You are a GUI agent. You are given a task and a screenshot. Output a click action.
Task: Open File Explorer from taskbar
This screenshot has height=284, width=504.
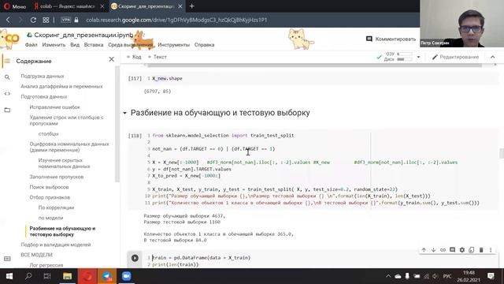pos(68,276)
